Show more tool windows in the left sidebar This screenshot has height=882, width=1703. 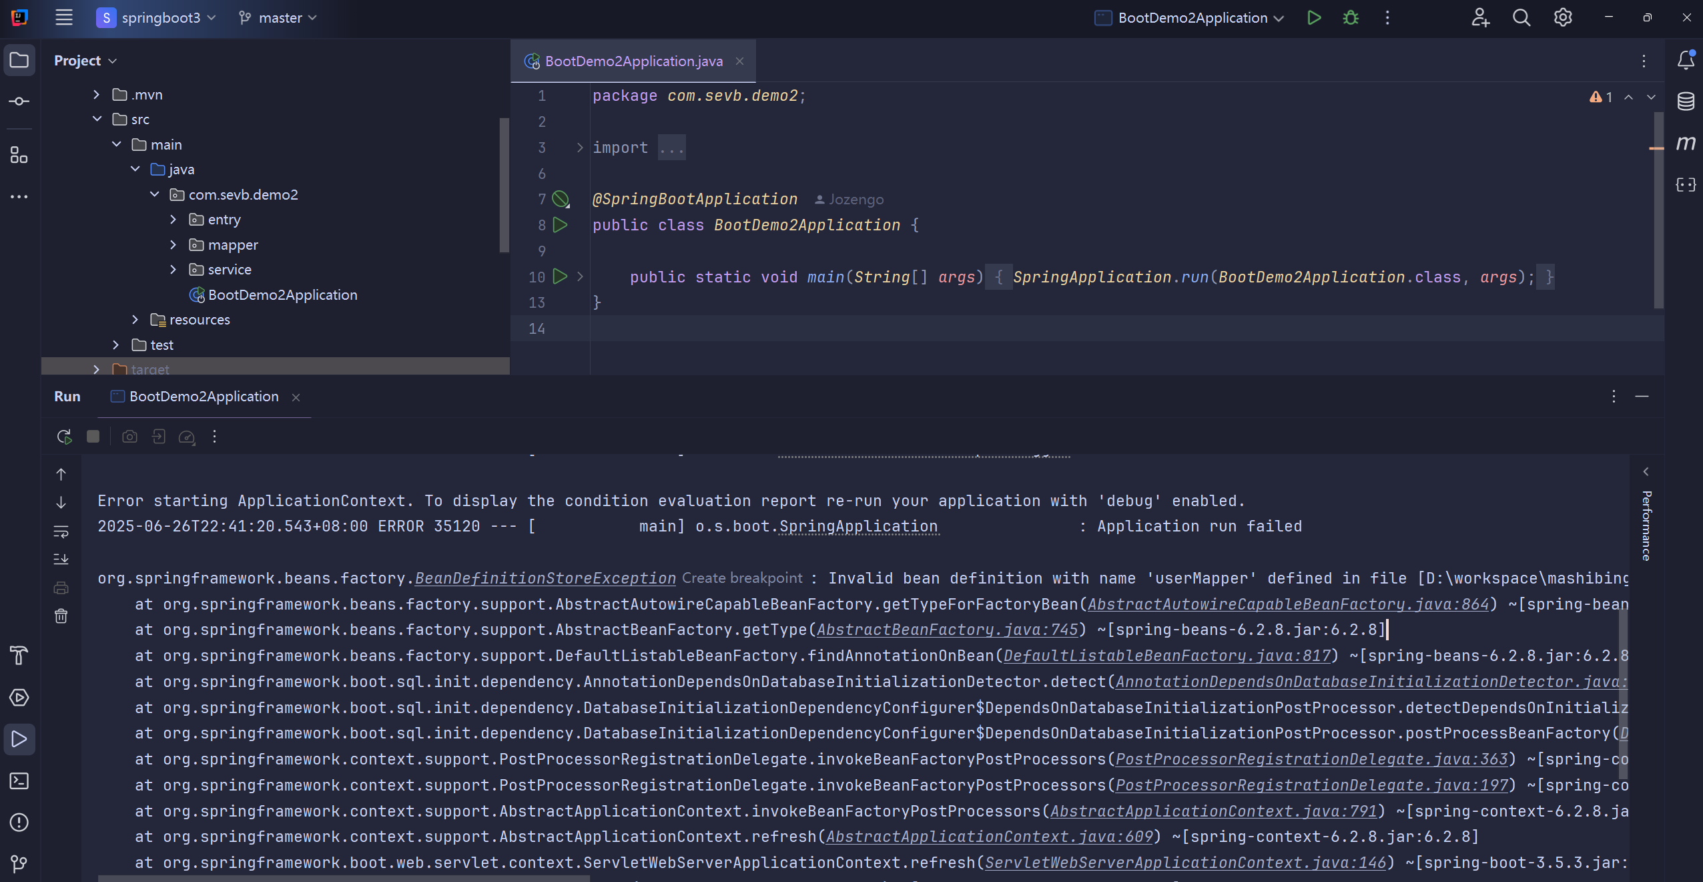[19, 197]
